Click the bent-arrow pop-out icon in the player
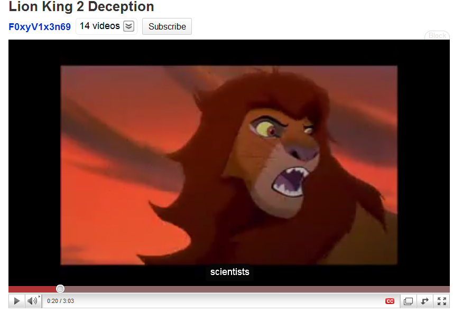 pyautogui.click(x=424, y=301)
